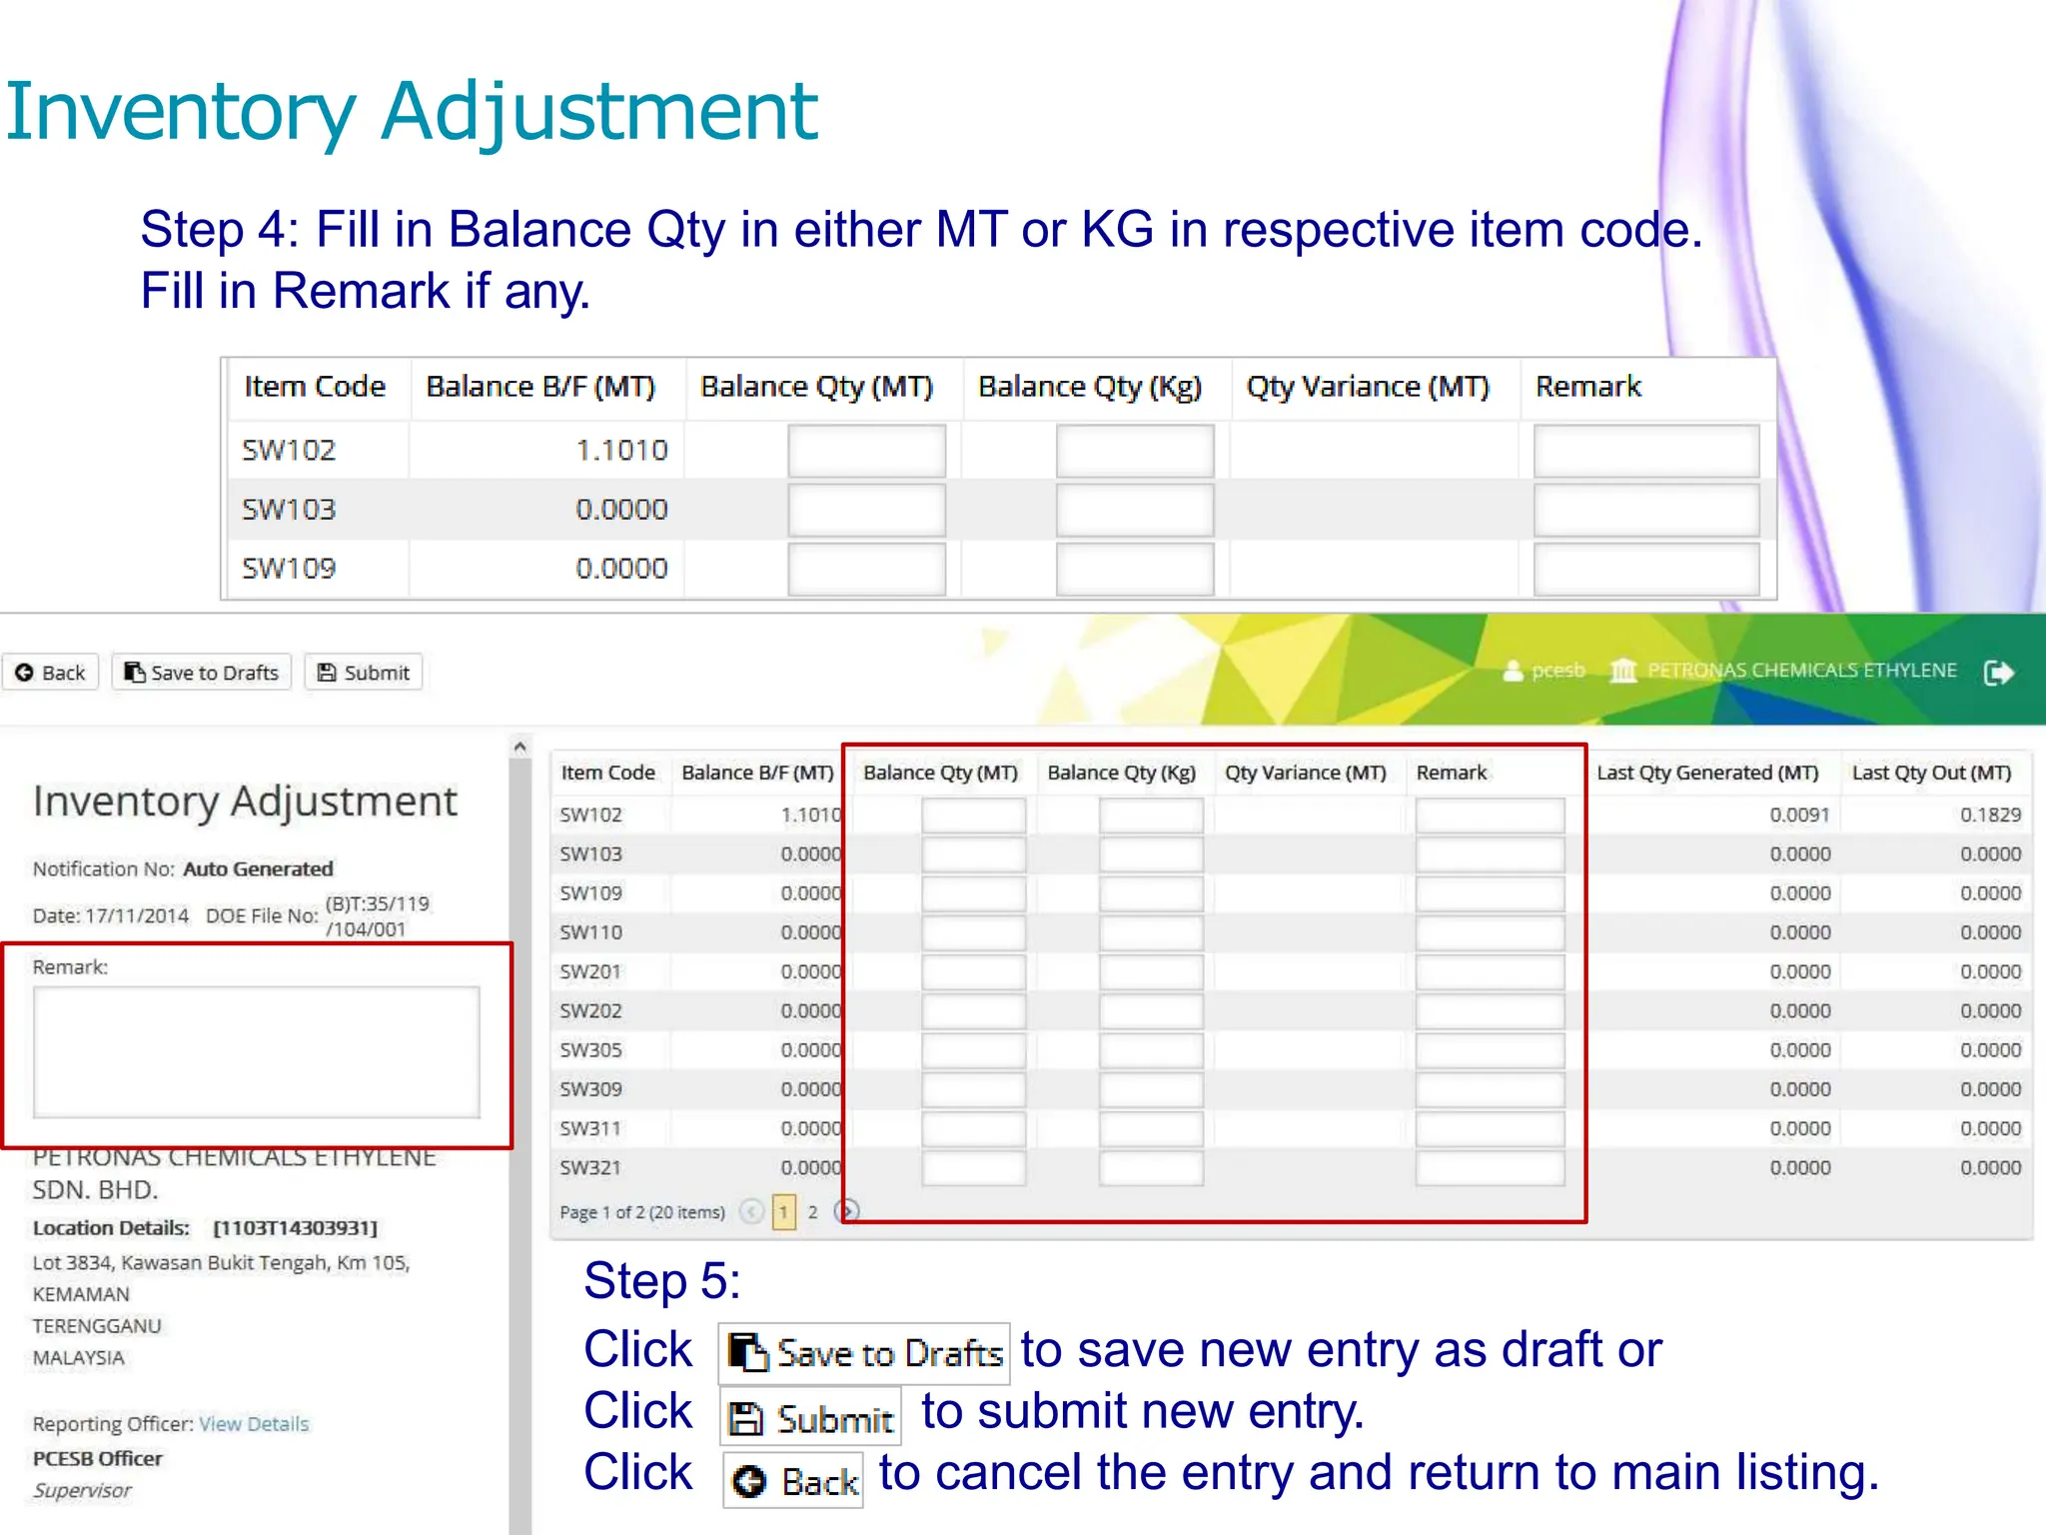Select page 1 in the pager

pos(784,1212)
